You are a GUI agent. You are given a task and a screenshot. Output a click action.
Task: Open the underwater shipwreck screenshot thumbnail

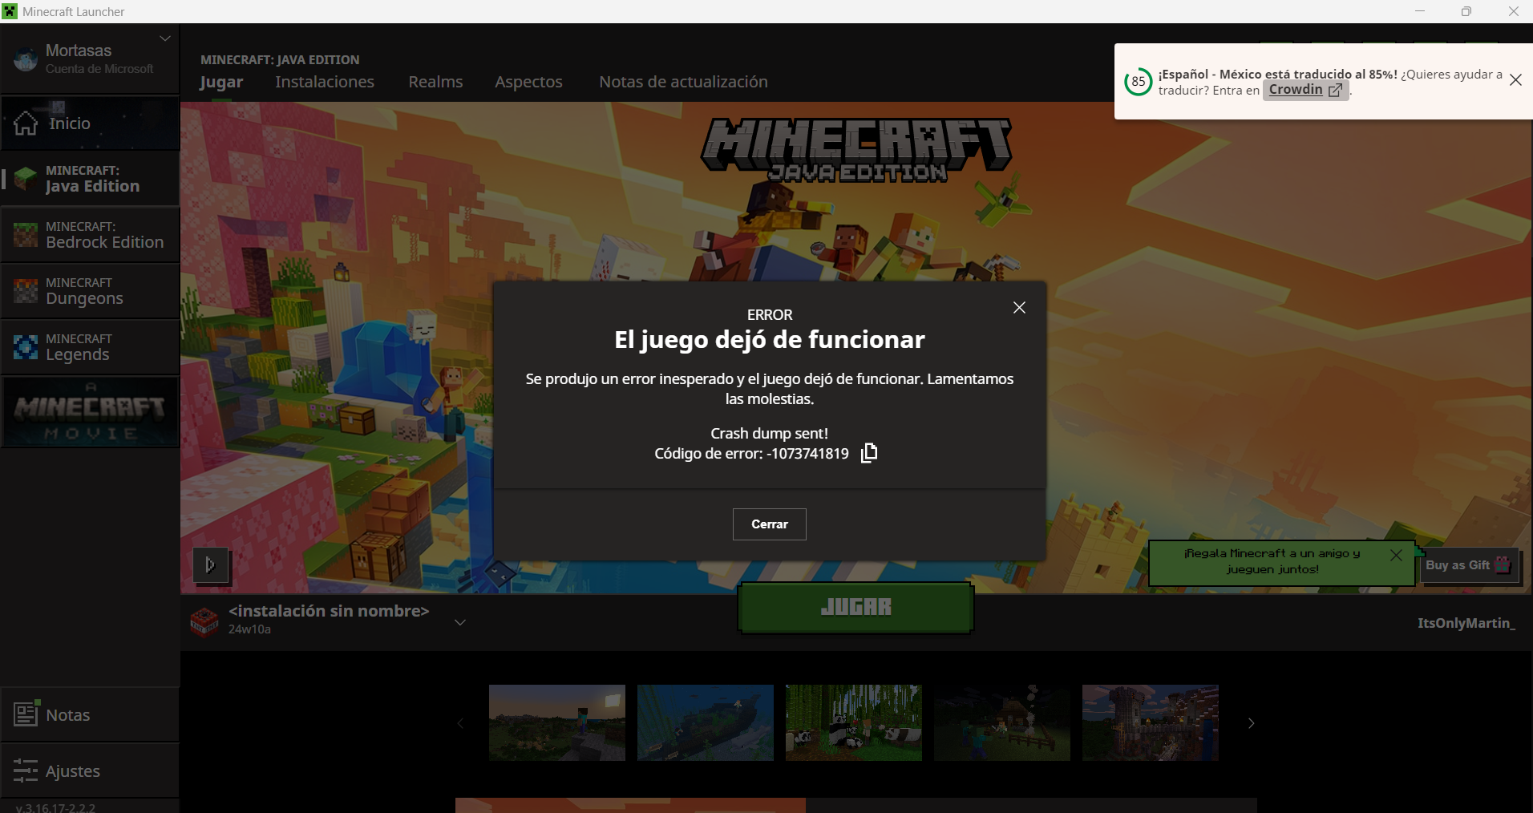pyautogui.click(x=706, y=722)
